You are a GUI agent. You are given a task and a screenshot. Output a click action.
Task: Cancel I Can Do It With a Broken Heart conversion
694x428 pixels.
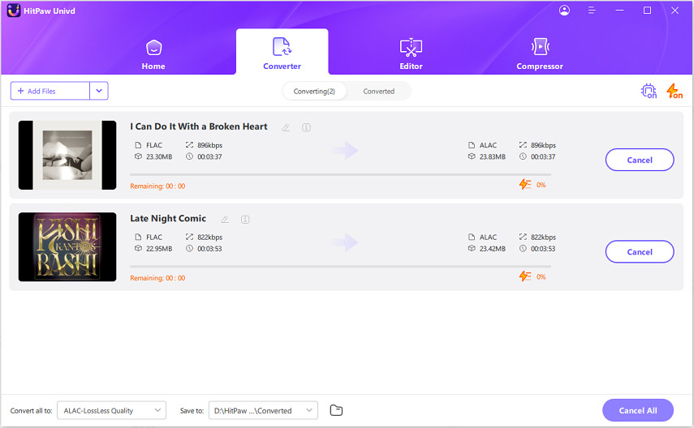(x=640, y=160)
